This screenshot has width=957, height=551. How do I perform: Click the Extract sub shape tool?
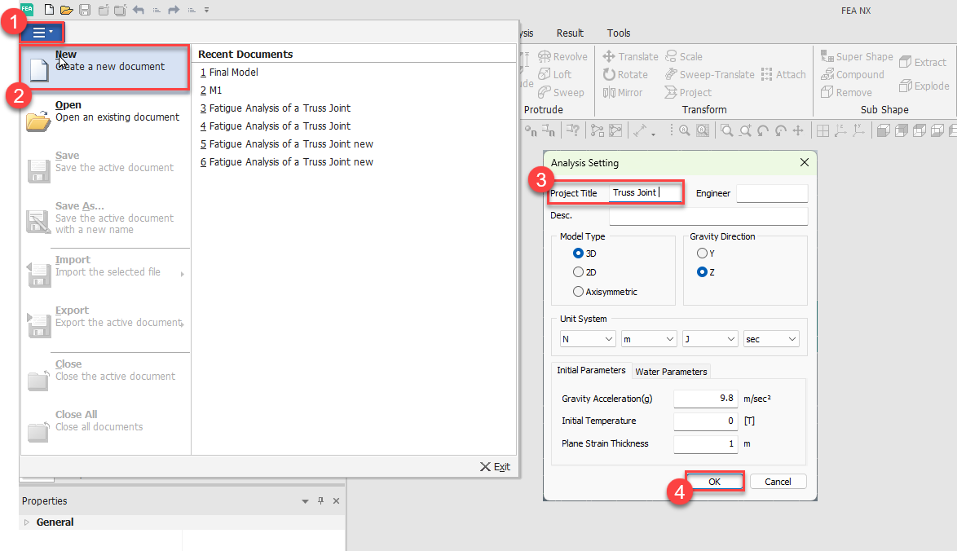[923, 62]
